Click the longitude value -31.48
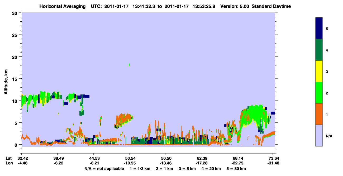The image size is (343, 176). pyautogui.click(x=273, y=163)
